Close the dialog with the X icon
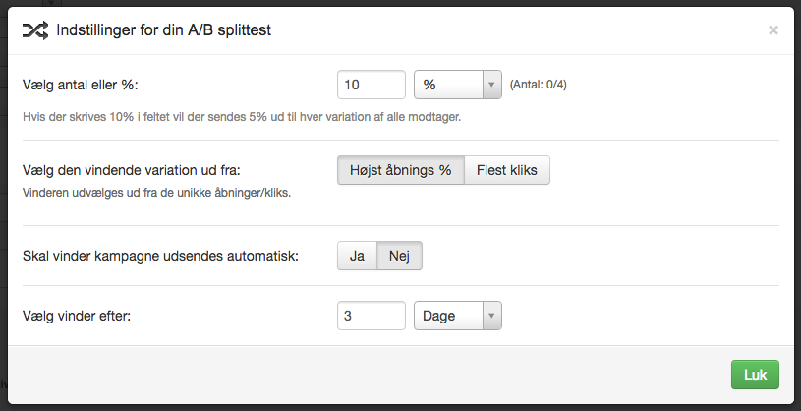This screenshot has width=801, height=411. 772,30
